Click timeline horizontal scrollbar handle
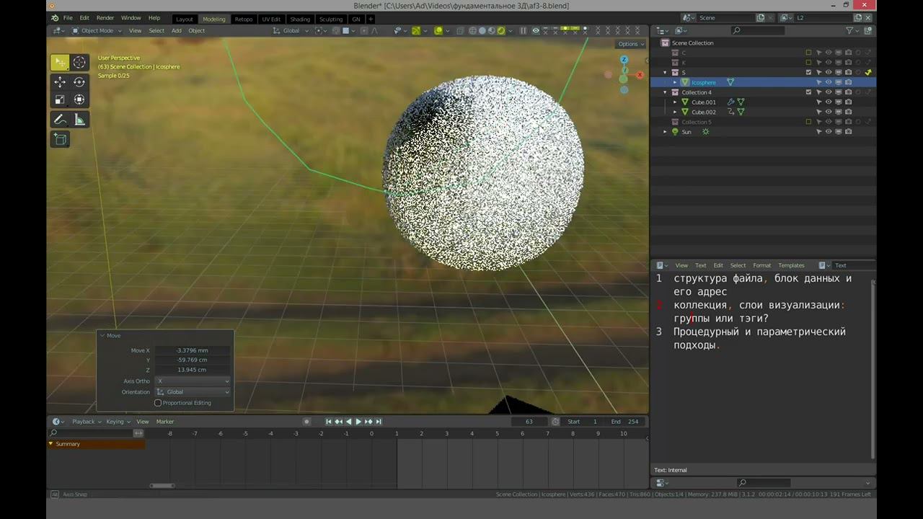This screenshot has width=923, height=519. (x=162, y=485)
